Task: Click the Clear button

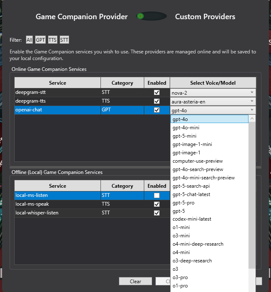Action: coord(135,282)
